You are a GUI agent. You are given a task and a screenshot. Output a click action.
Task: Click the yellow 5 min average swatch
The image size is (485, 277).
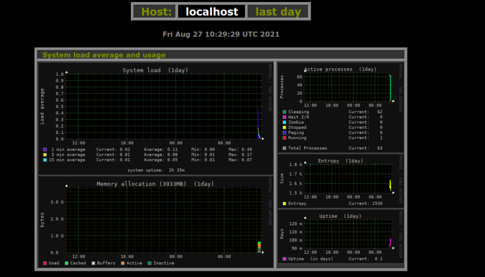45,155
